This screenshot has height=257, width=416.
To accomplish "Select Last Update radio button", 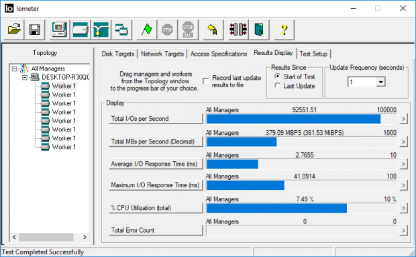I will pyautogui.click(x=278, y=86).
